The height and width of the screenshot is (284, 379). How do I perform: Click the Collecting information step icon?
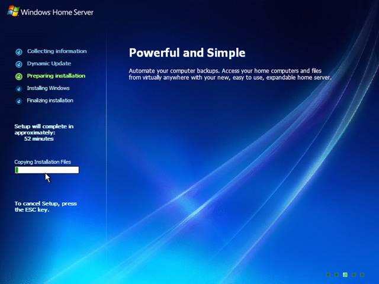pos(19,51)
